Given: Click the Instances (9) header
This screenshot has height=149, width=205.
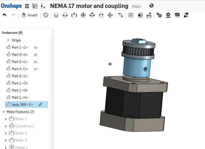Looking at the screenshot, I should click(12, 33).
